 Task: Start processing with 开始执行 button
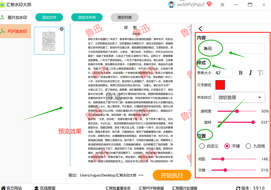pos(172,175)
